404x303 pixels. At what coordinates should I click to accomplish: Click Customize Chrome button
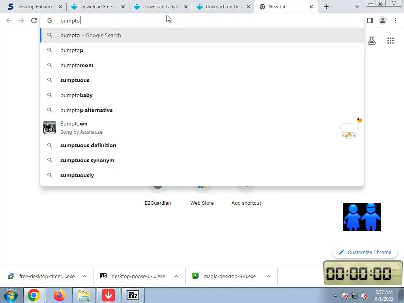pos(365,252)
